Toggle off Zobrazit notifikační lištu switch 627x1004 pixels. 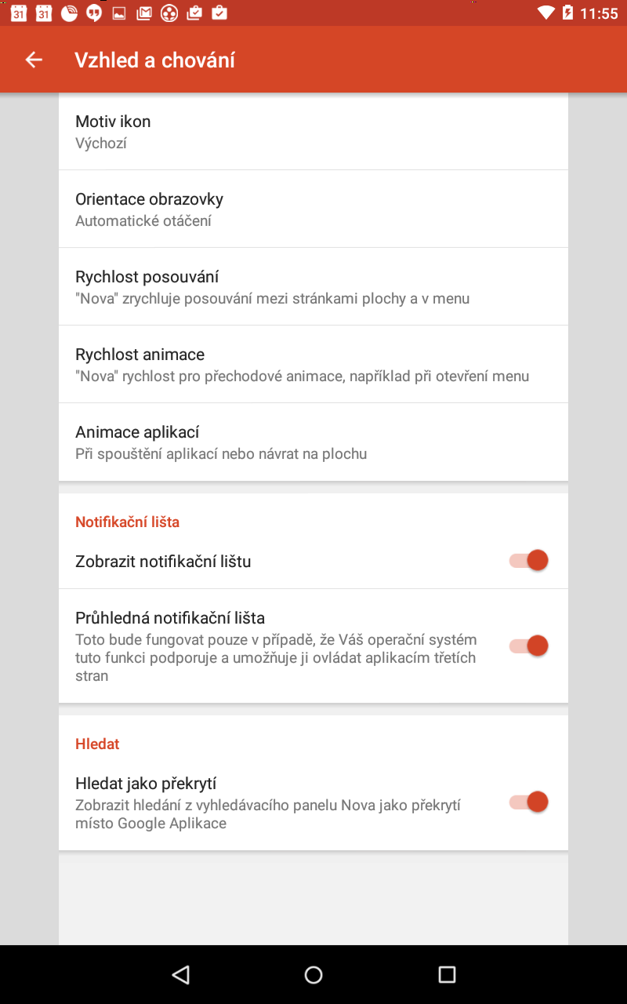click(x=528, y=560)
